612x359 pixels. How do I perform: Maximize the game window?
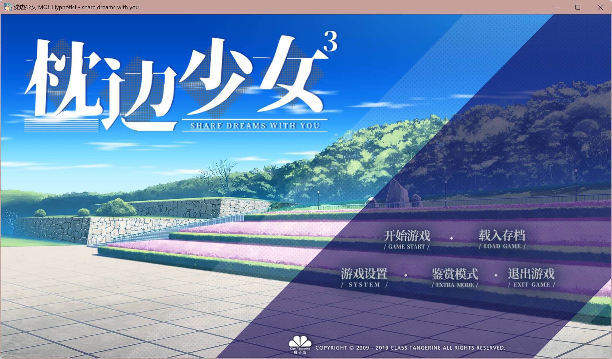pos(578,7)
